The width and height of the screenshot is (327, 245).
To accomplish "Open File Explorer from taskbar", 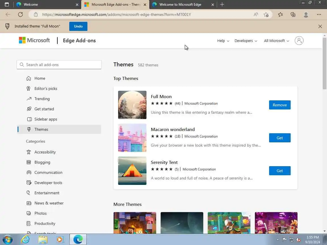I will [x=43, y=240].
